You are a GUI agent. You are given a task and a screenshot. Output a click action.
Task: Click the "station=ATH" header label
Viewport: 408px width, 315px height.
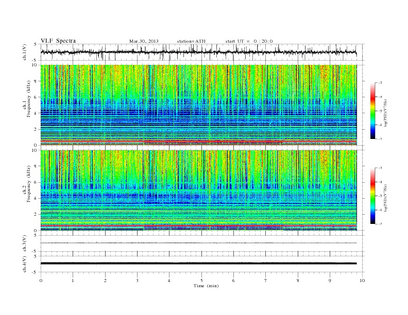tap(191, 41)
